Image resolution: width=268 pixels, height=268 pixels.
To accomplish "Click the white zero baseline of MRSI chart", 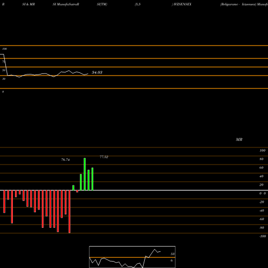I will click(134, 190).
